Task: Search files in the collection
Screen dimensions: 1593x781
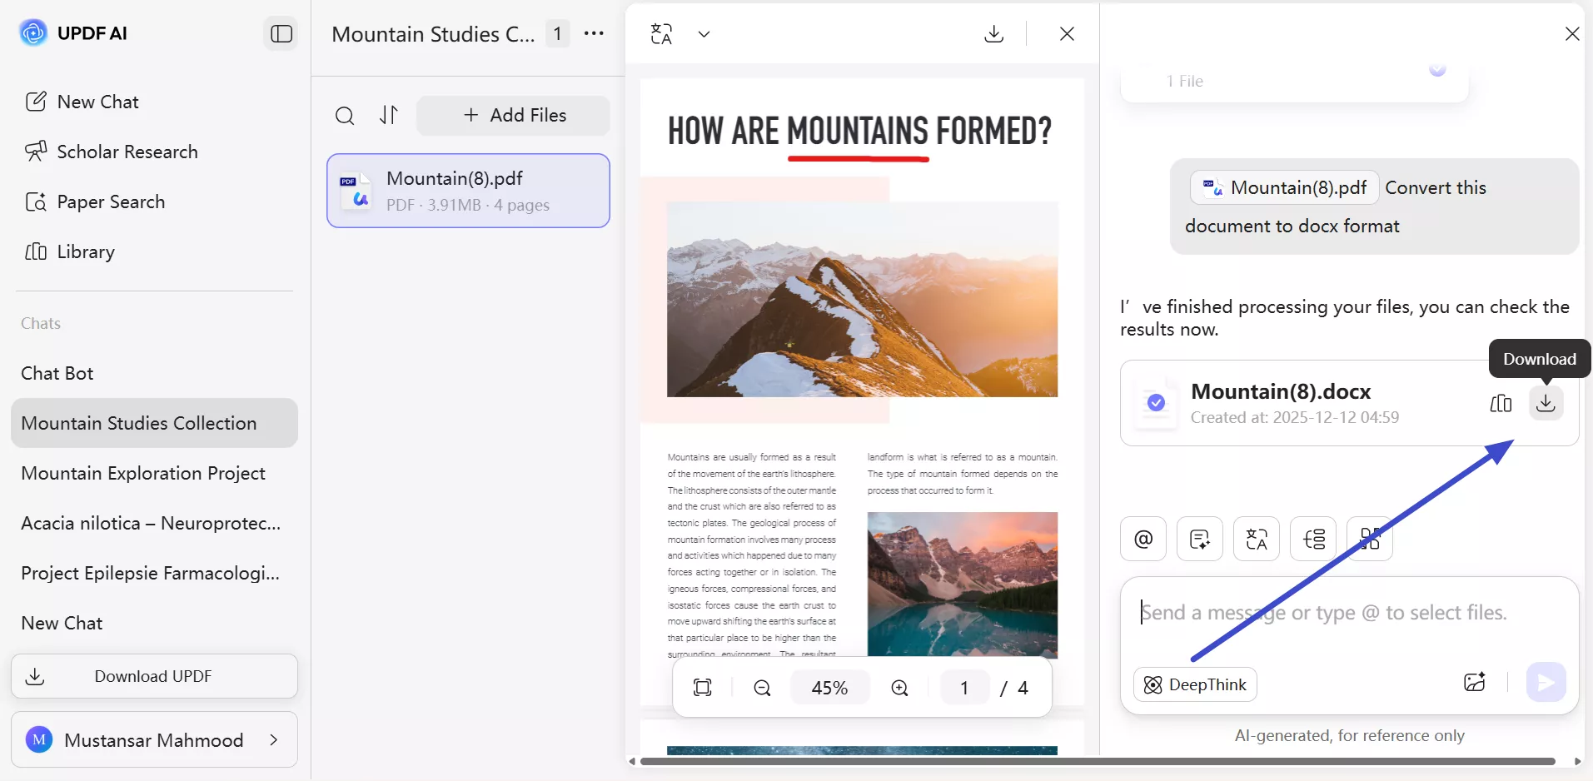Action: click(345, 116)
